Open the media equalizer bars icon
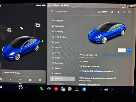 tap(30, 80)
